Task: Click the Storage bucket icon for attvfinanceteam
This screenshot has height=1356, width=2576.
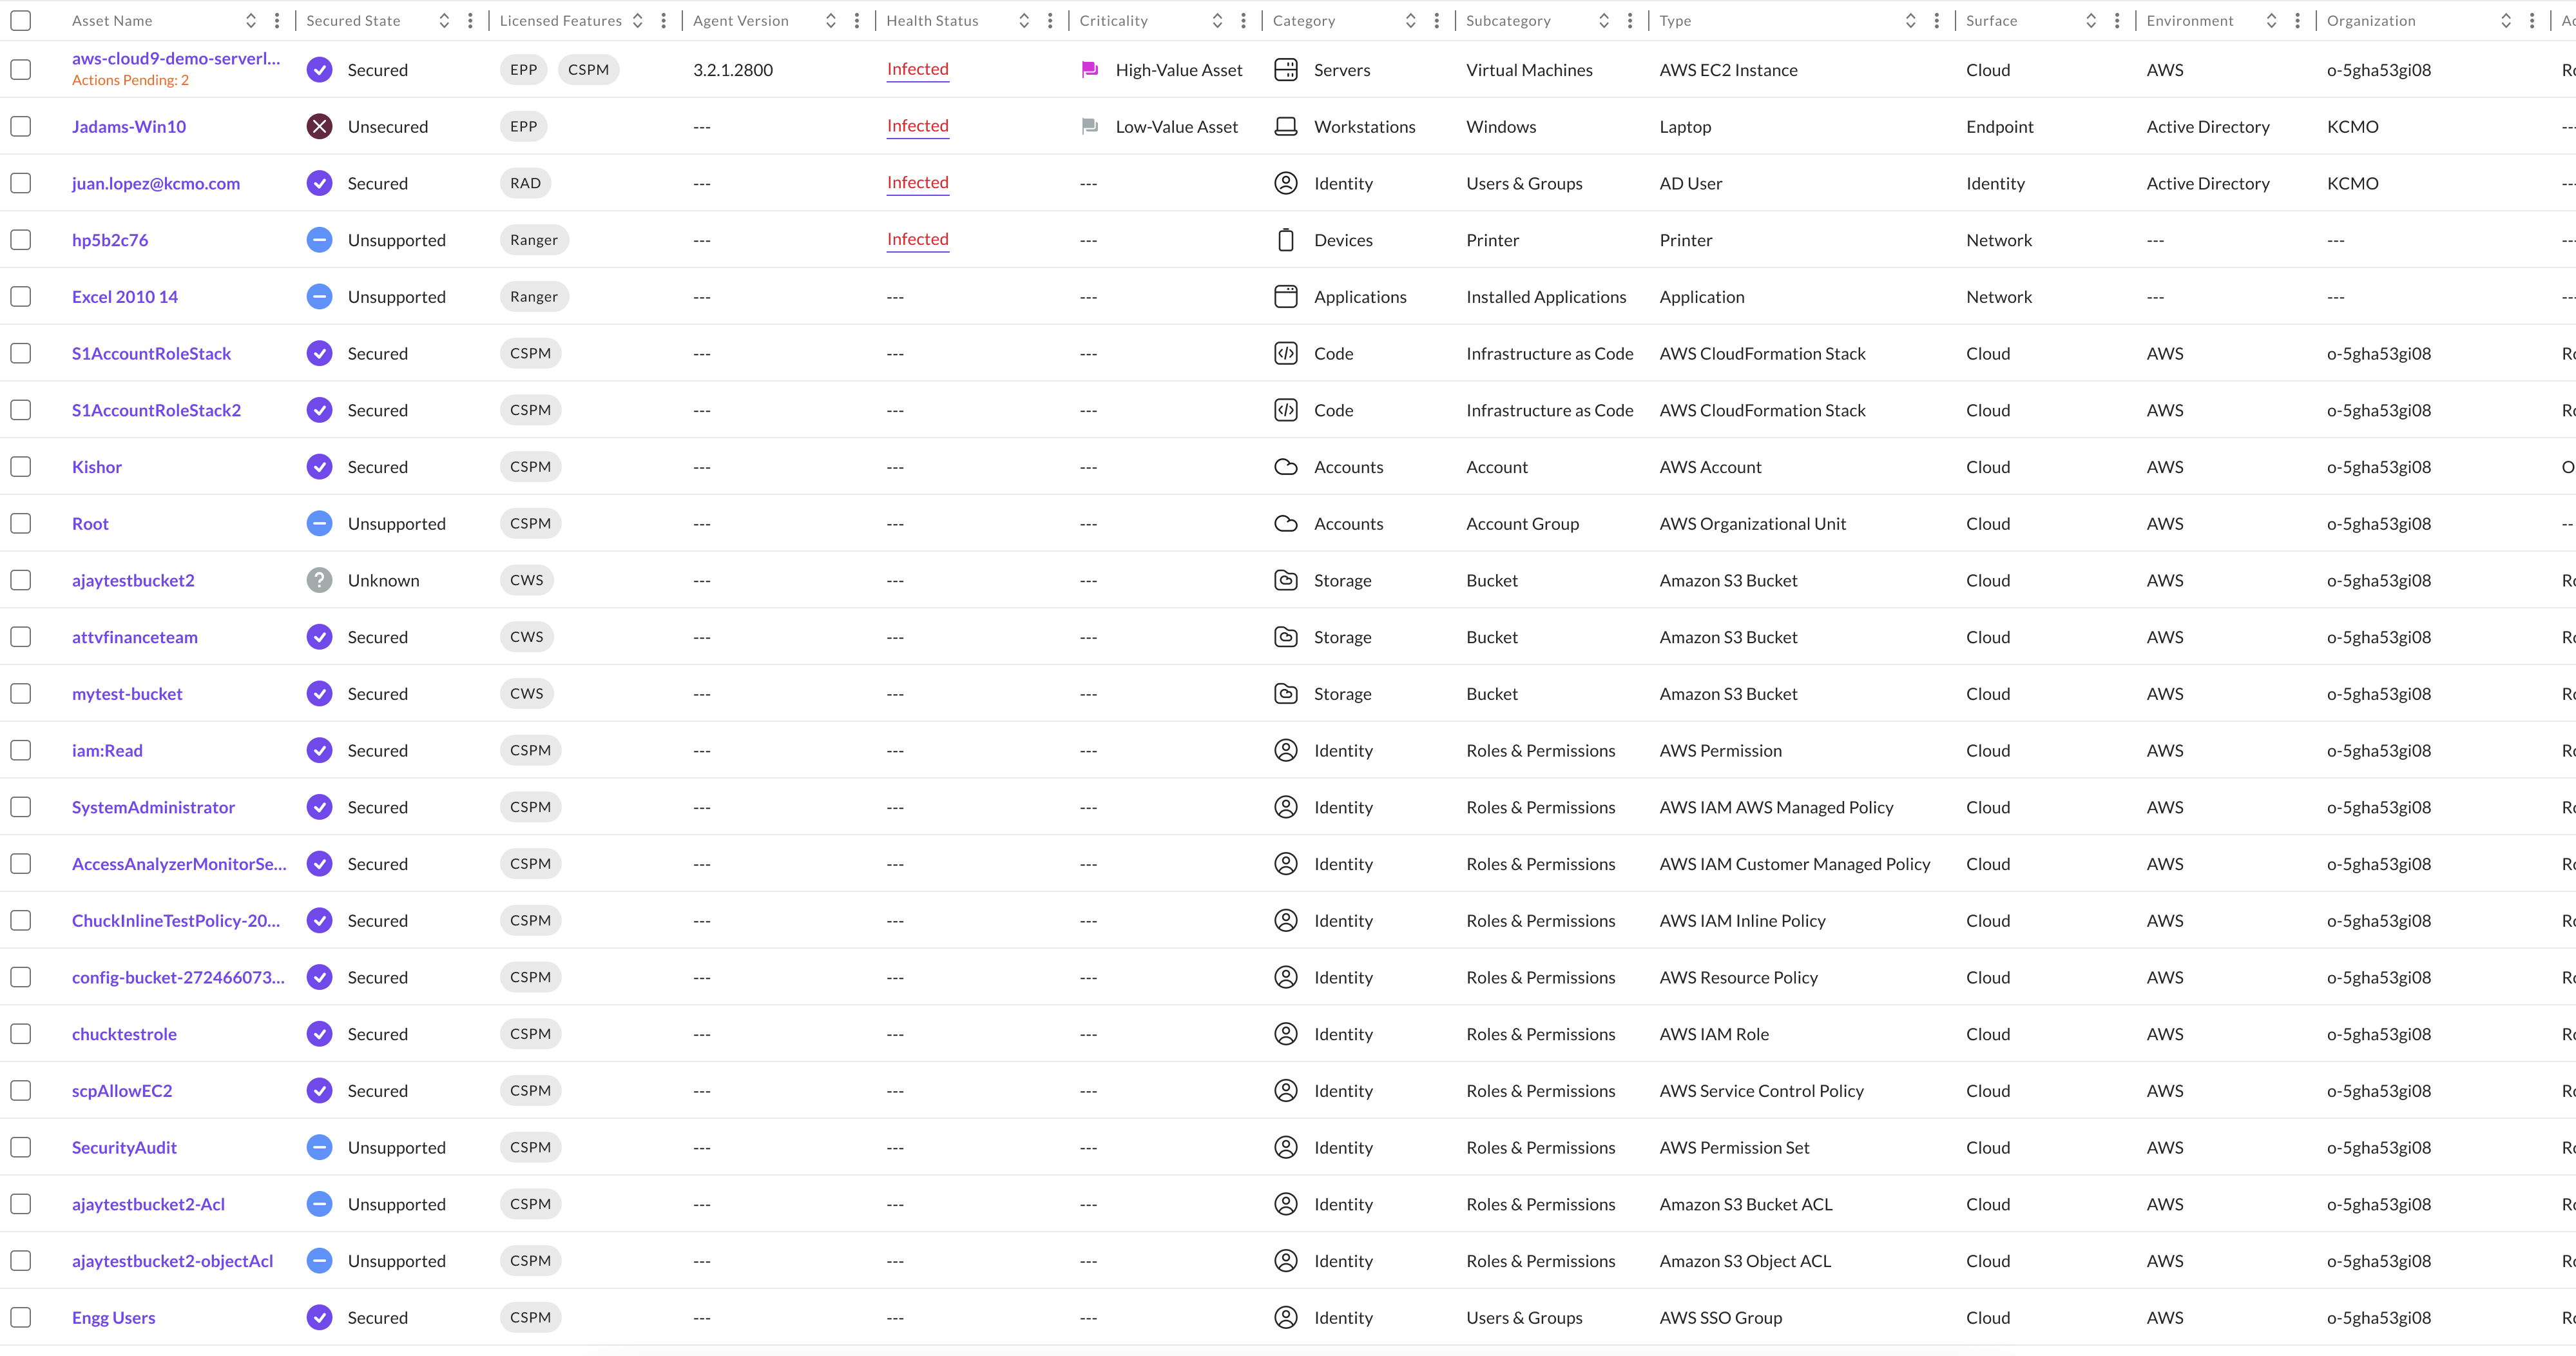Action: (1286, 637)
